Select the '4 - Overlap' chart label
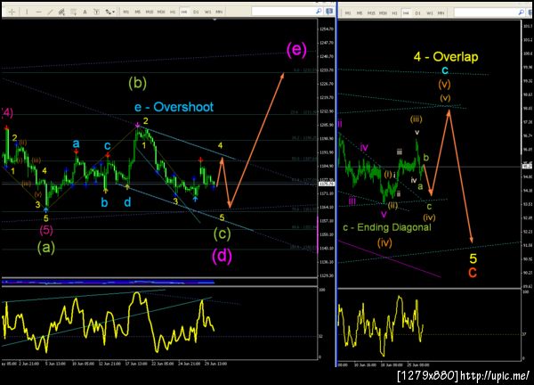The image size is (534, 385). (x=446, y=57)
